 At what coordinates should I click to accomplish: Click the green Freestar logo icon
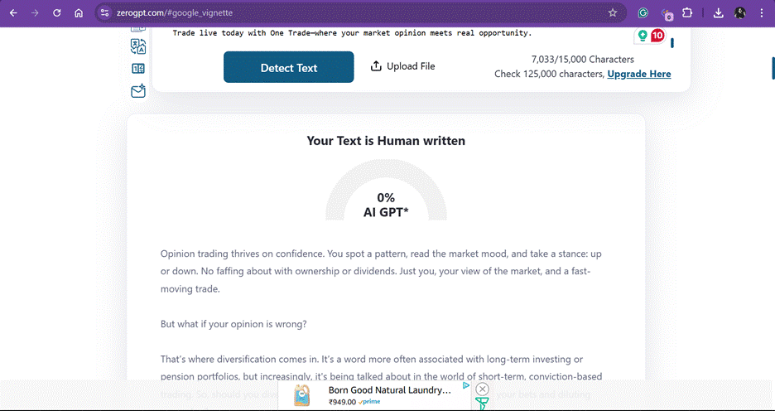point(481,404)
